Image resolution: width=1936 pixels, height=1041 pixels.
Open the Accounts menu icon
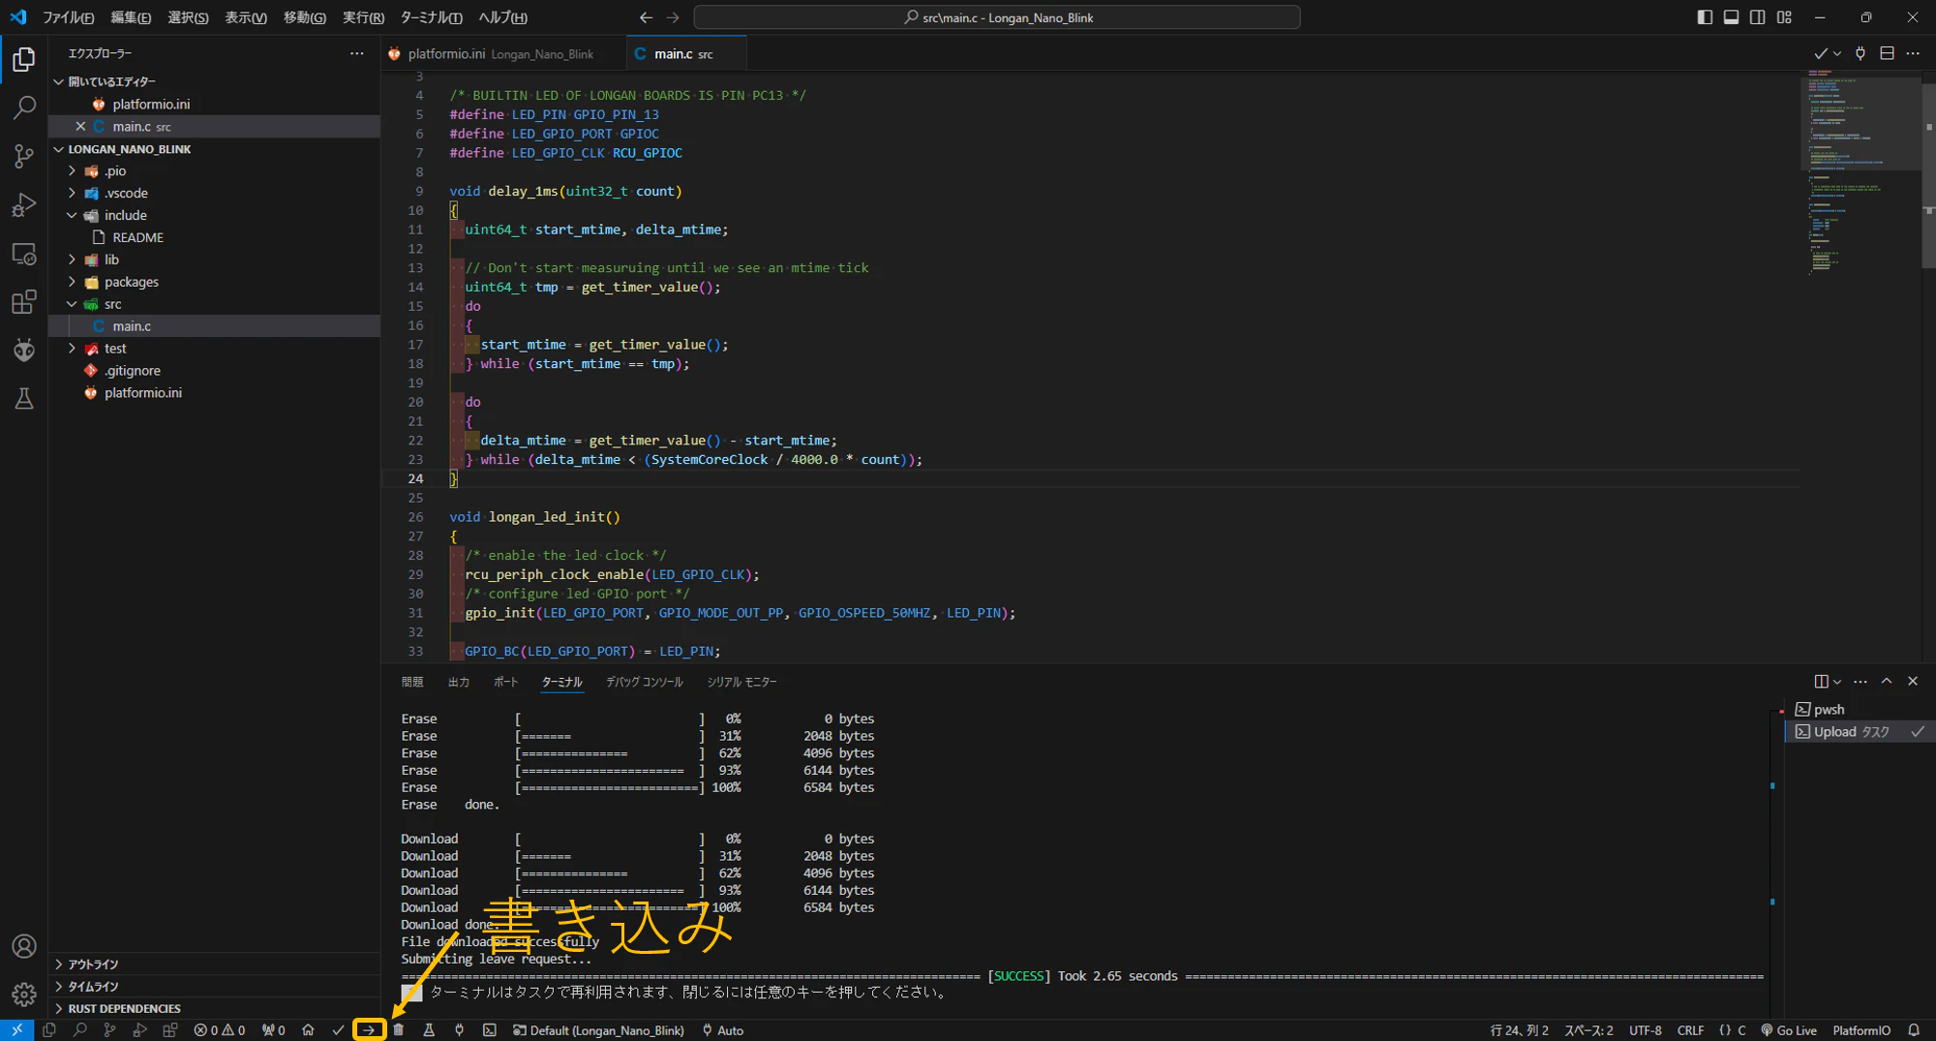[x=24, y=946]
